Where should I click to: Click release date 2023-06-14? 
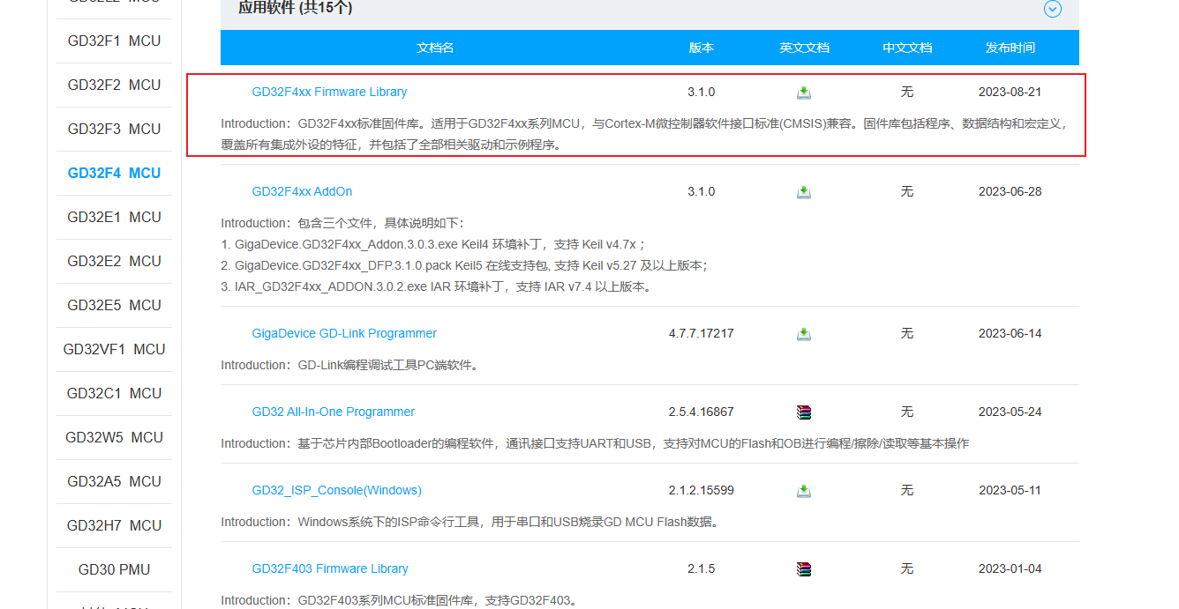point(1010,333)
